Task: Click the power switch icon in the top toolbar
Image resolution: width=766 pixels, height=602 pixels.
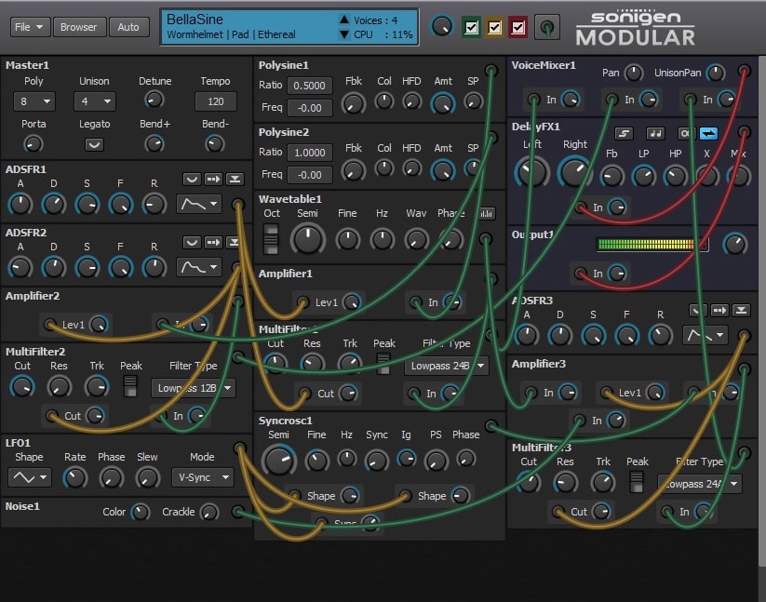Action: [547, 28]
